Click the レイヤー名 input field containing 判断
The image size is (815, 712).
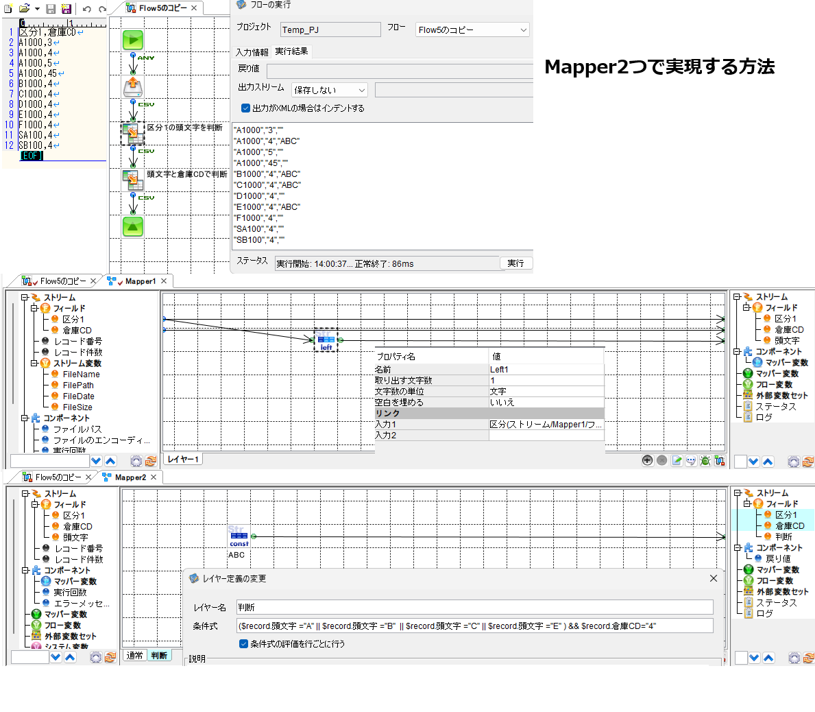tap(474, 607)
